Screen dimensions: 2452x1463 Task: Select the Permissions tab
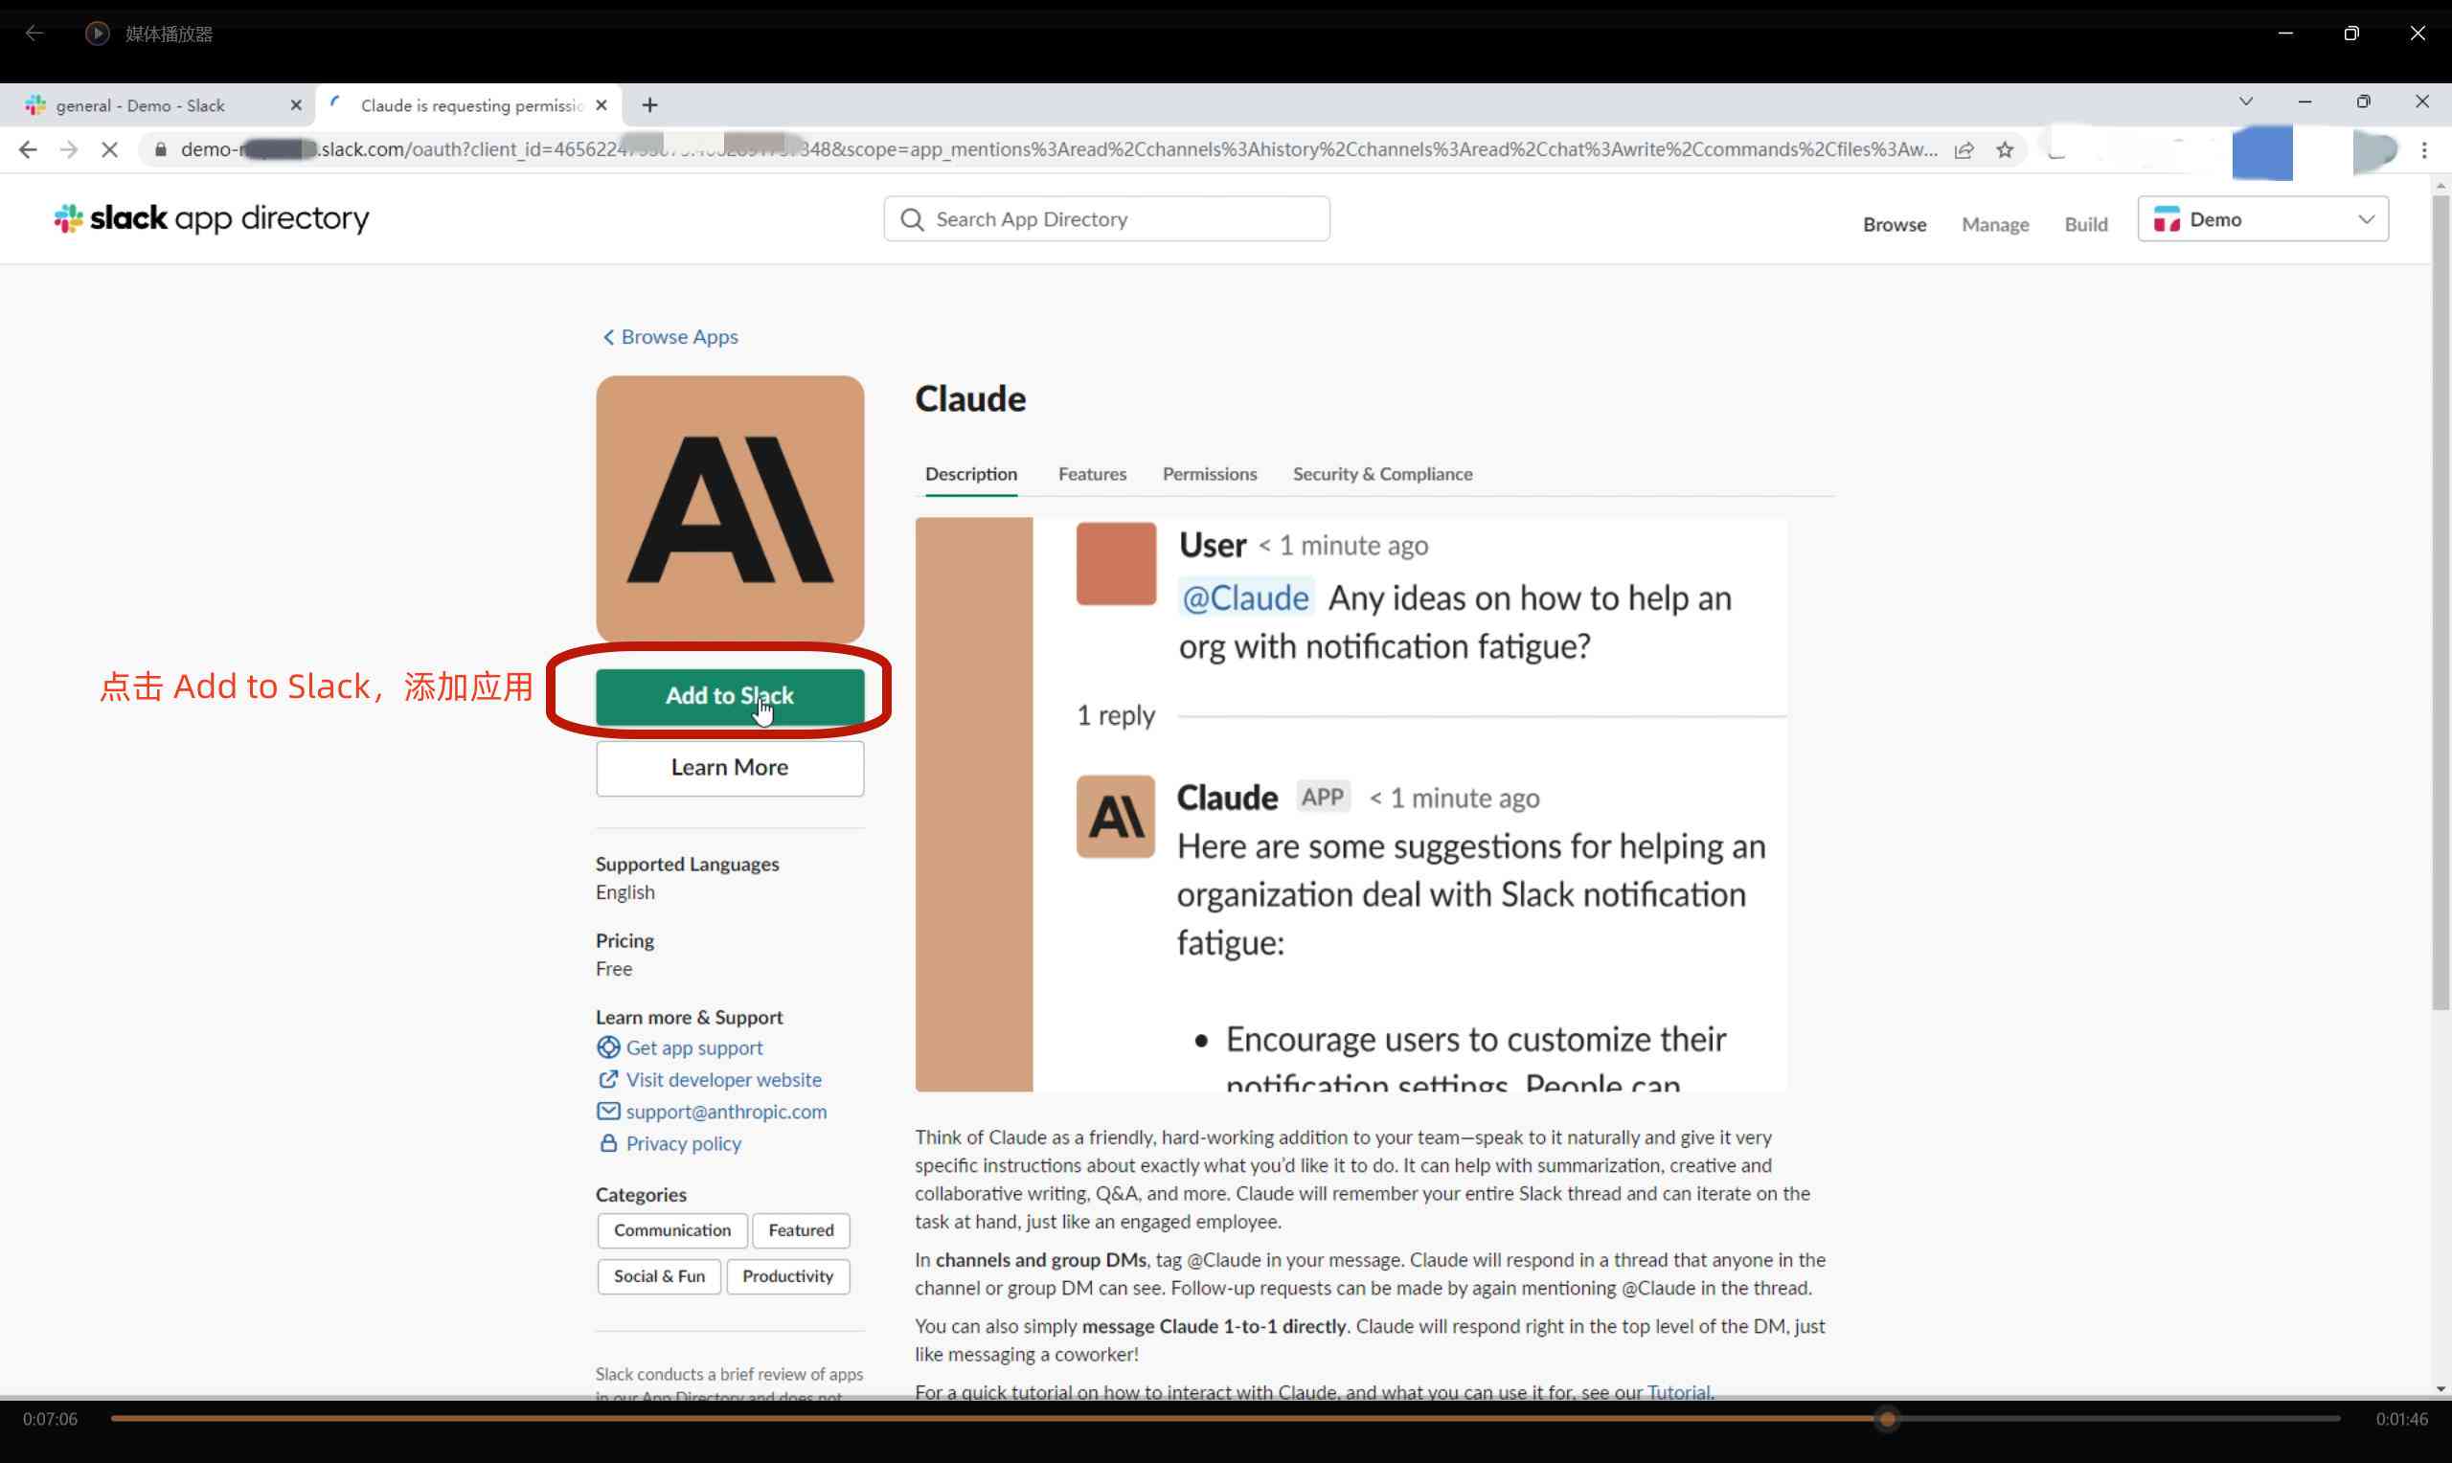(1209, 474)
